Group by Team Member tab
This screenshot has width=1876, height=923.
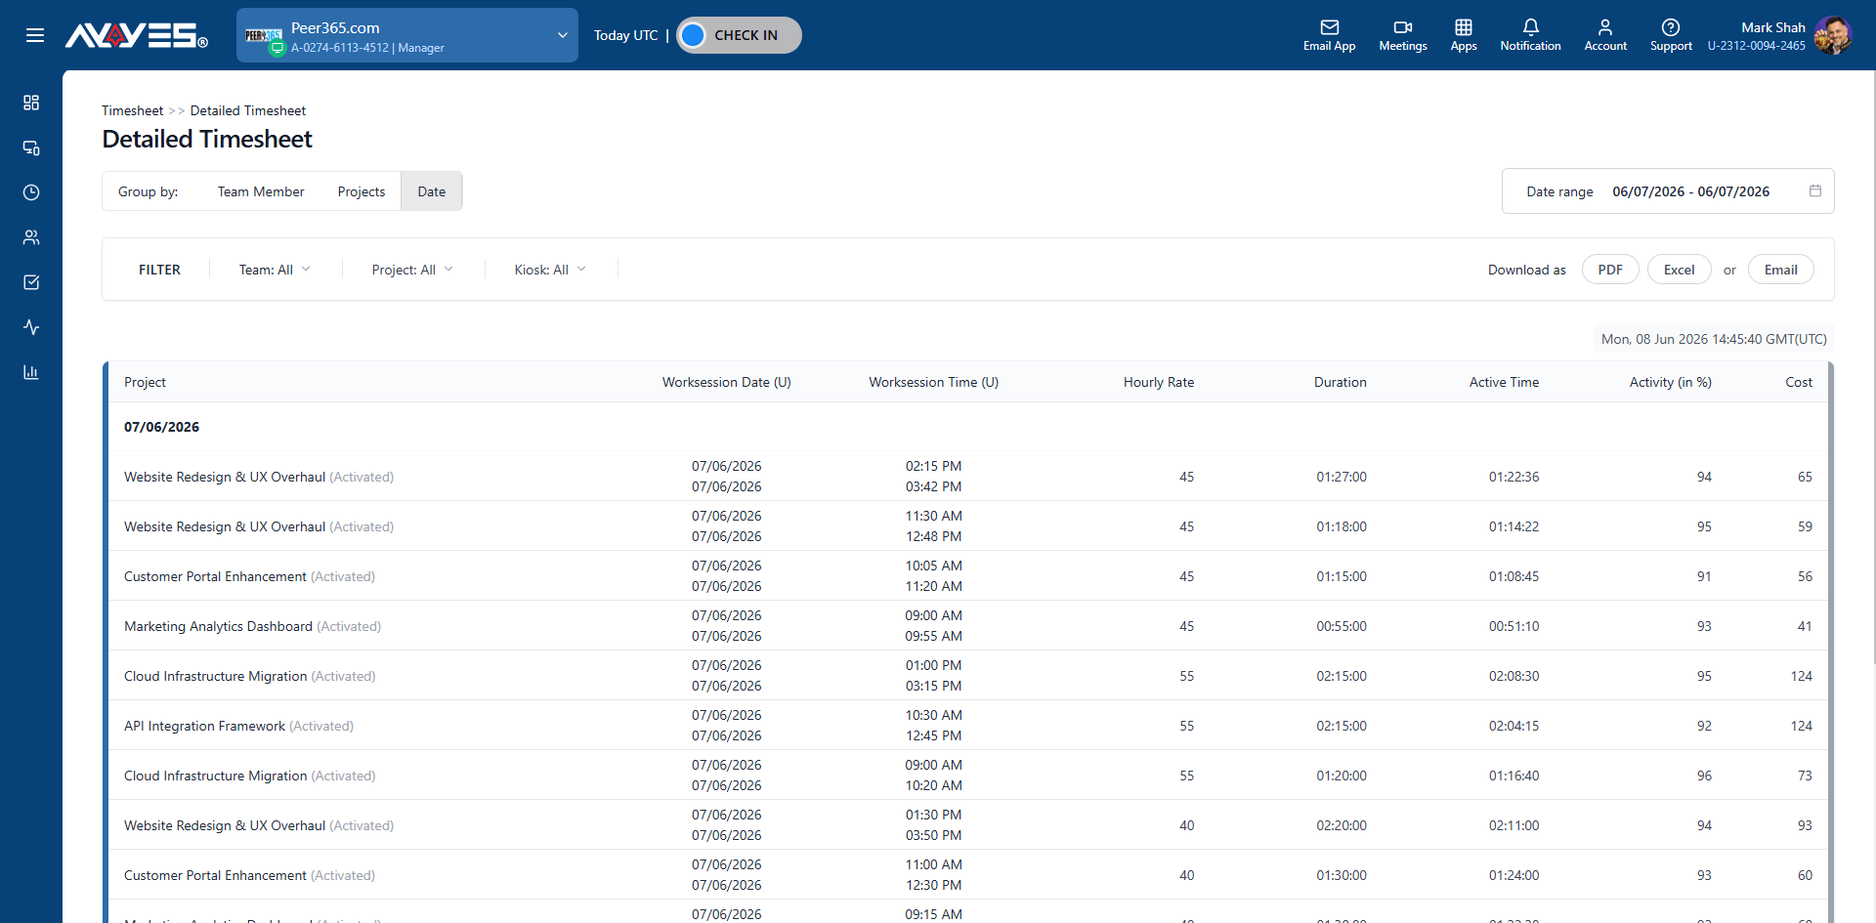click(x=261, y=191)
